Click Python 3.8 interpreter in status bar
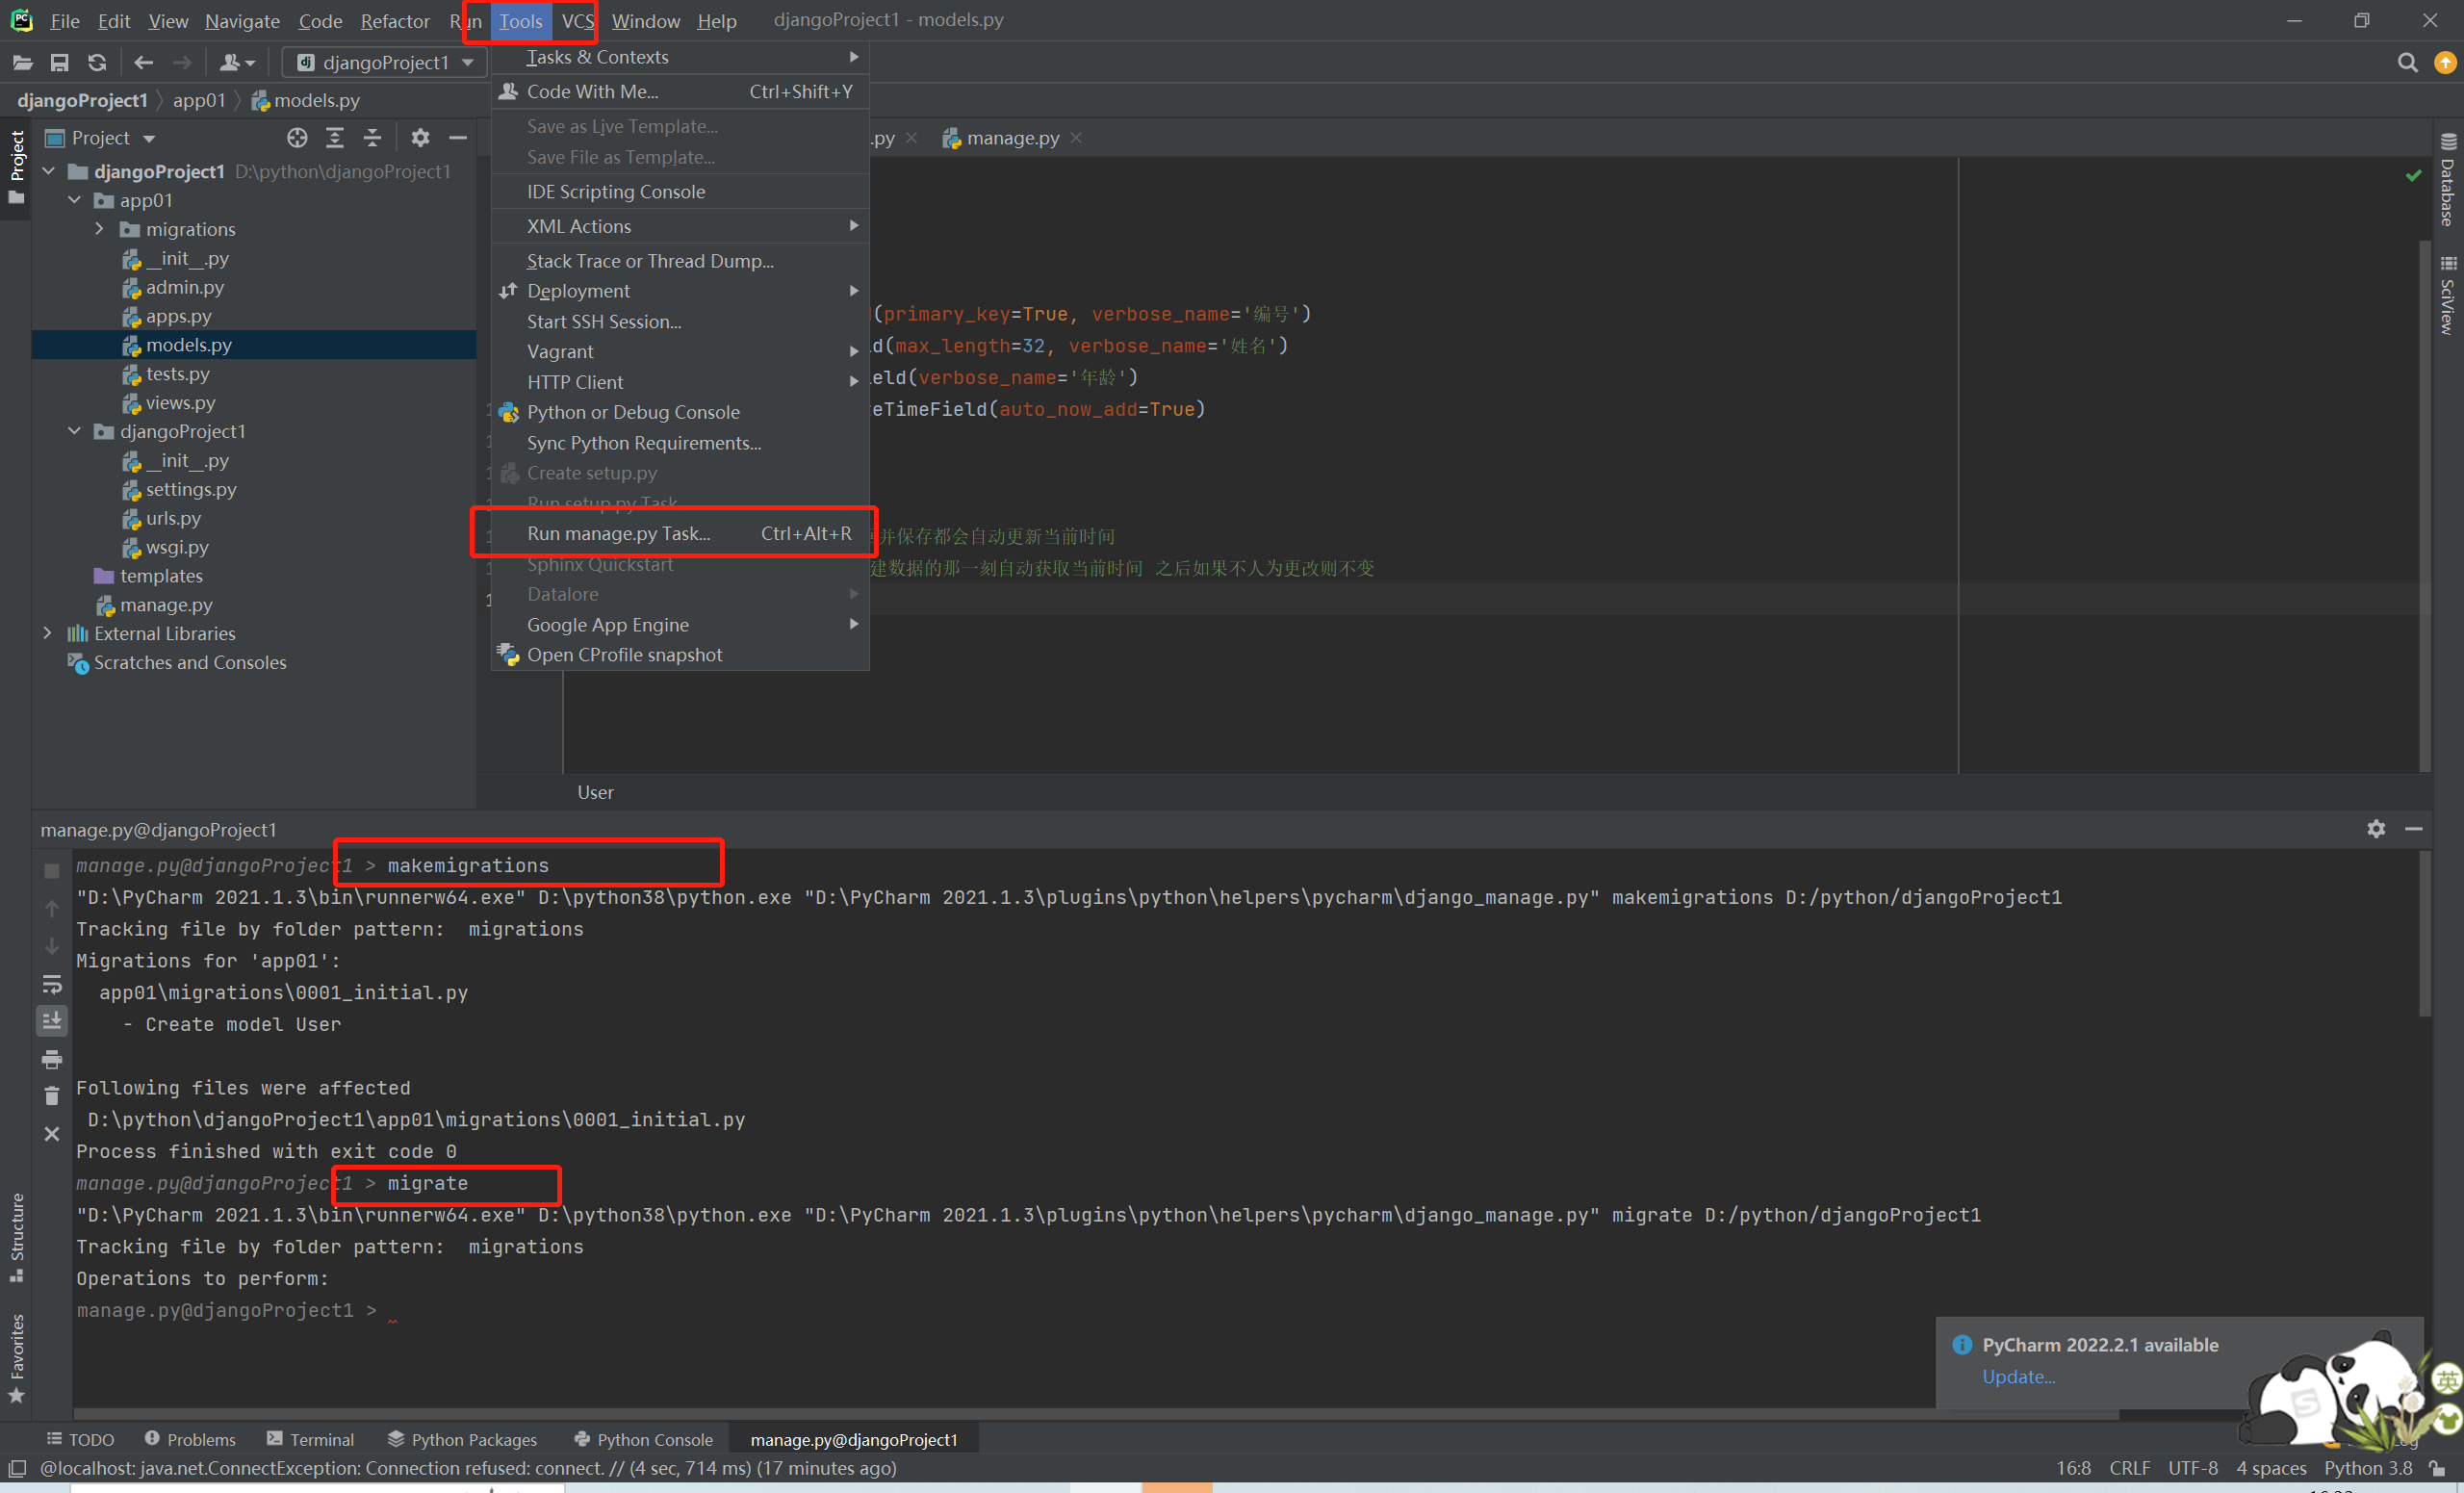The image size is (2464, 1493). pyautogui.click(x=2367, y=1468)
